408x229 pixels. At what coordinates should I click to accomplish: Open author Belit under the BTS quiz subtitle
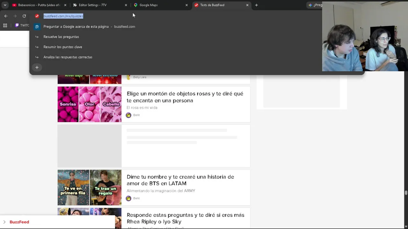[x=136, y=198]
